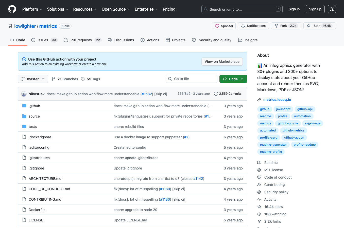344x228 pixels.
Task: Expand the Open Source menu
Action: [x=116, y=9]
